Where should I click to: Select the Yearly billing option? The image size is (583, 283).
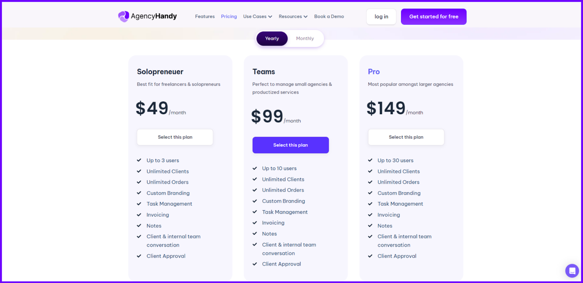[272, 38]
